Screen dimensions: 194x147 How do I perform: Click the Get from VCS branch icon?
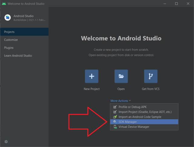[151, 76]
